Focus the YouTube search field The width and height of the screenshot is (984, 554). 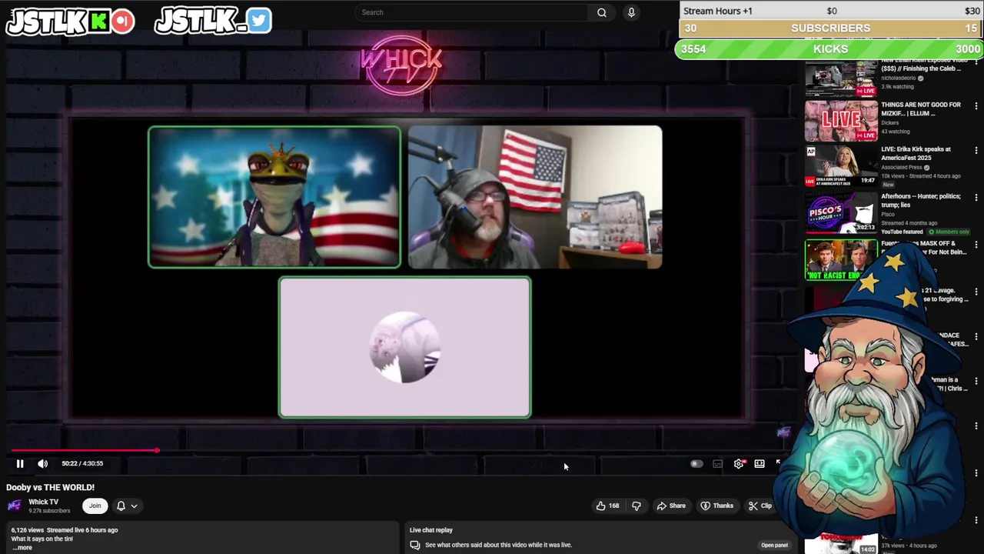pyautogui.click(x=472, y=12)
